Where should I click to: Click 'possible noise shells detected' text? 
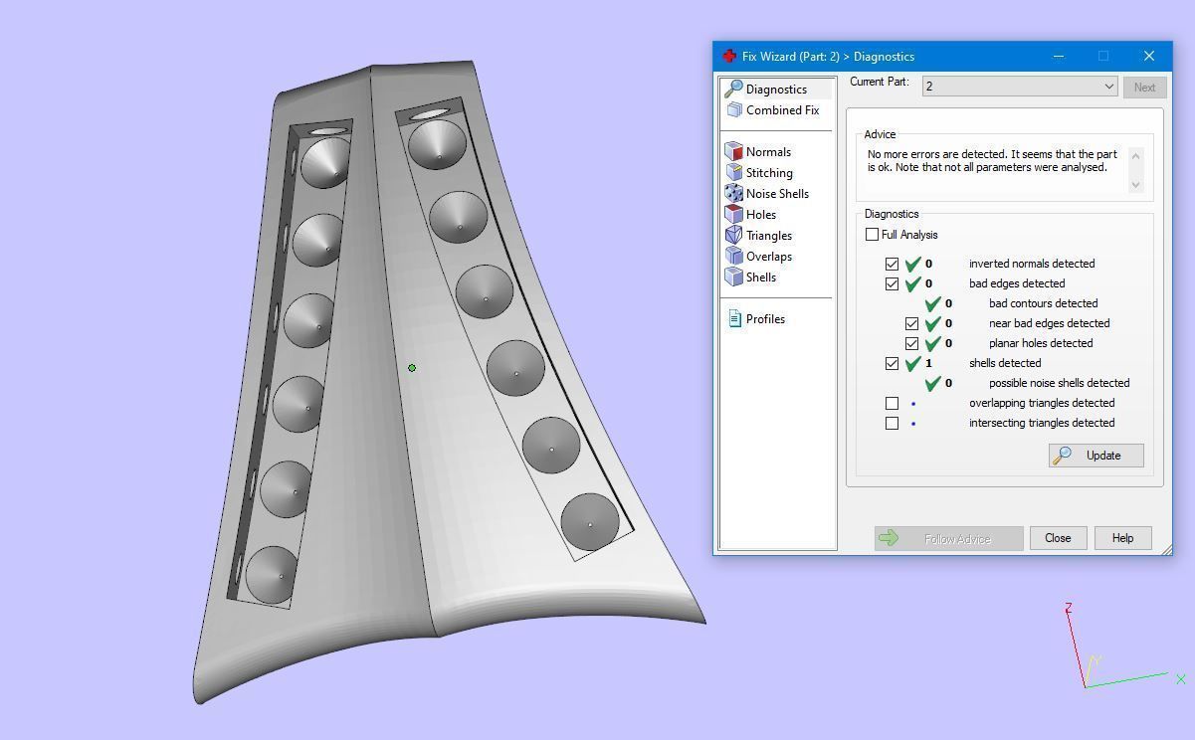[x=1059, y=383]
